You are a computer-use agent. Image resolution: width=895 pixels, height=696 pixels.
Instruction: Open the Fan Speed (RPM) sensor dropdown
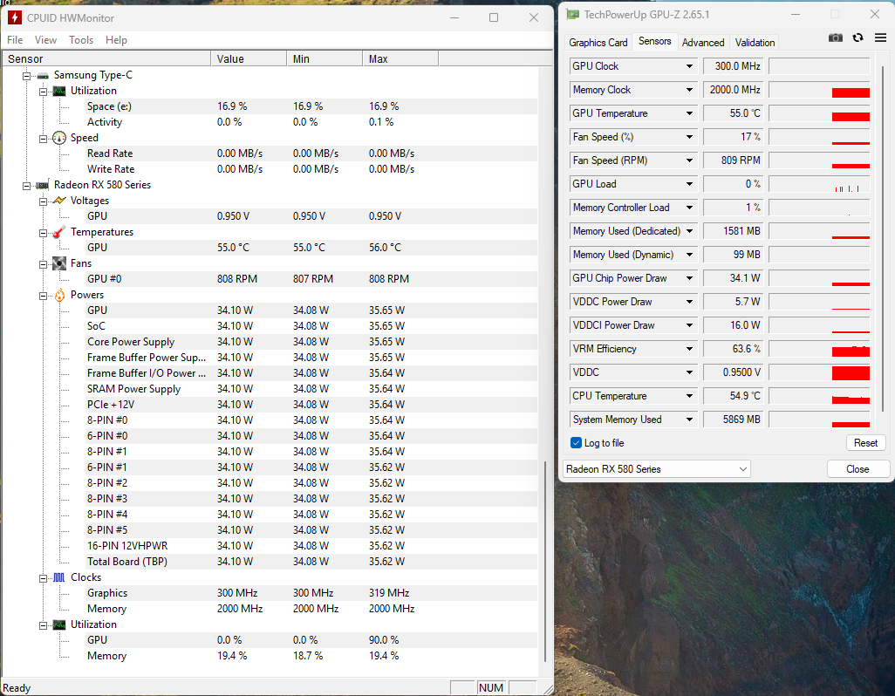coord(689,160)
